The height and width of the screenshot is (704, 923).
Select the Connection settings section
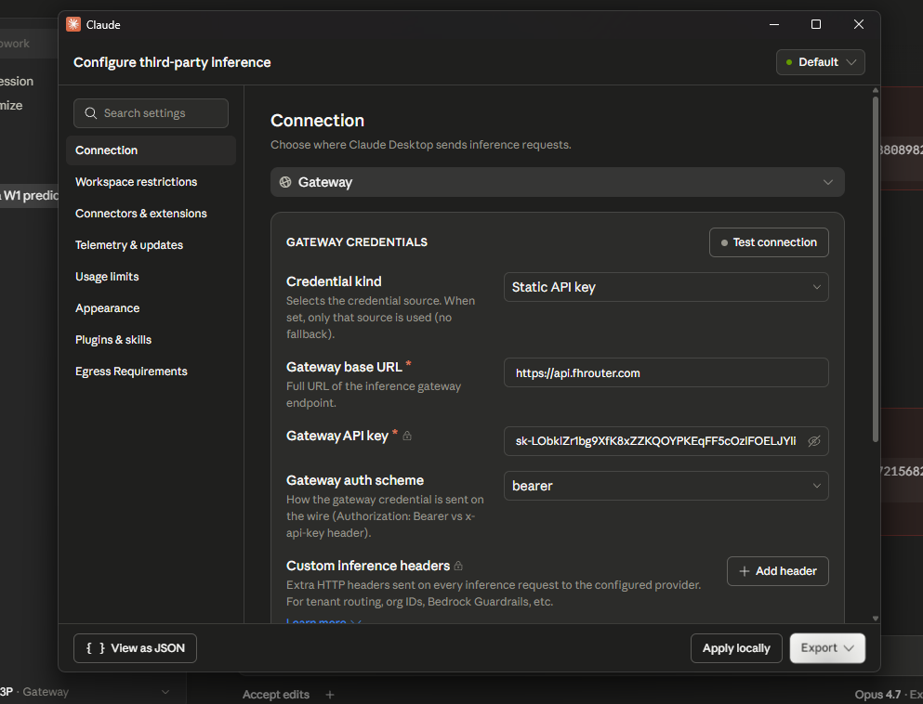pyautogui.click(x=151, y=150)
